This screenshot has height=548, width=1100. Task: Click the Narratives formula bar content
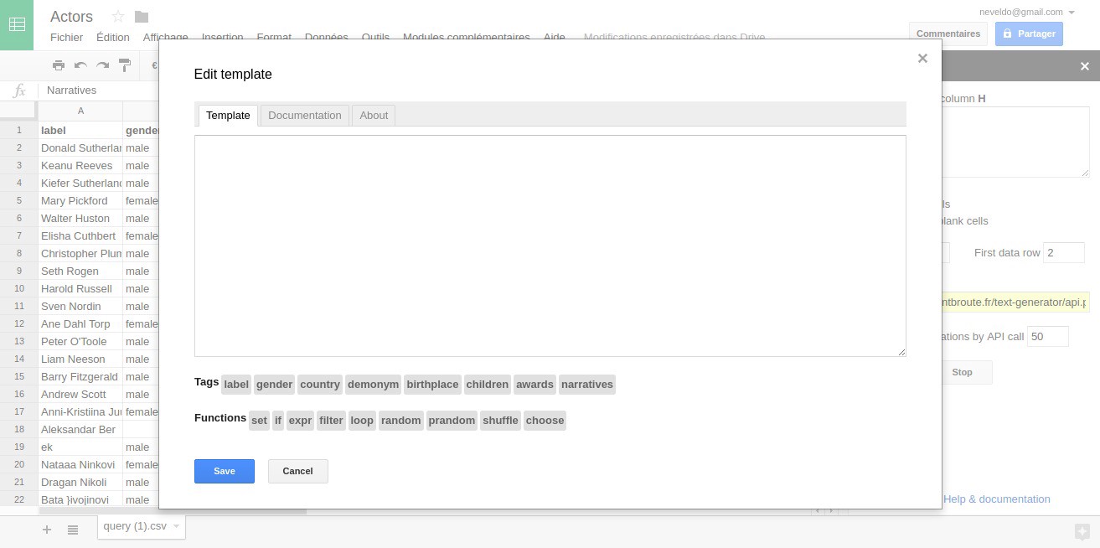[x=71, y=90]
